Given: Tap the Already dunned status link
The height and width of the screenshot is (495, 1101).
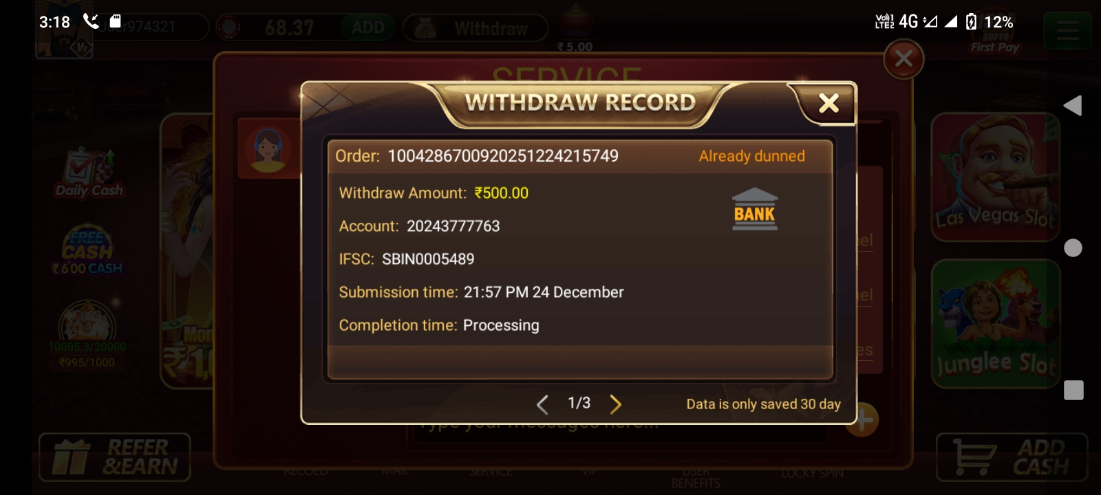Looking at the screenshot, I should [x=751, y=156].
